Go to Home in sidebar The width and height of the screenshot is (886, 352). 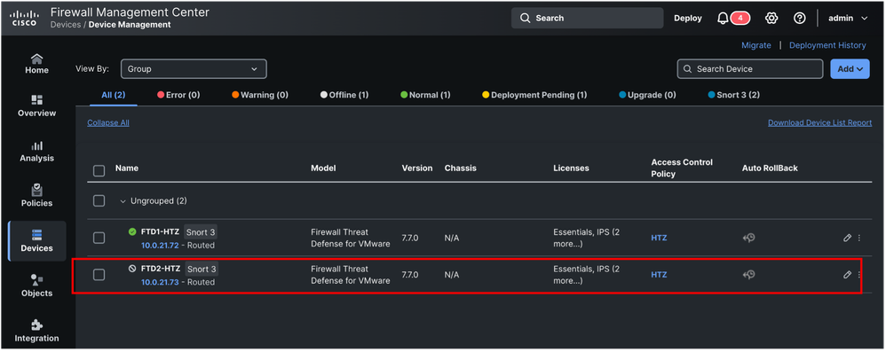[x=36, y=64]
